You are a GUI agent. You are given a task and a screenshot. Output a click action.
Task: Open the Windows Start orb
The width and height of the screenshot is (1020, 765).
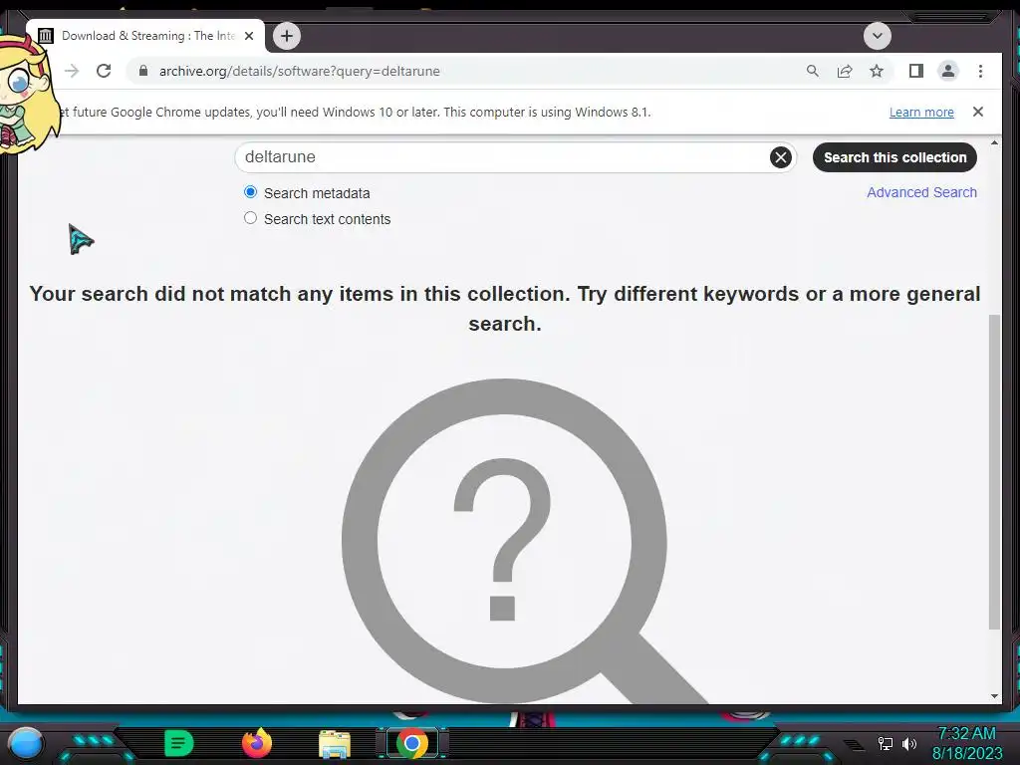click(26, 743)
